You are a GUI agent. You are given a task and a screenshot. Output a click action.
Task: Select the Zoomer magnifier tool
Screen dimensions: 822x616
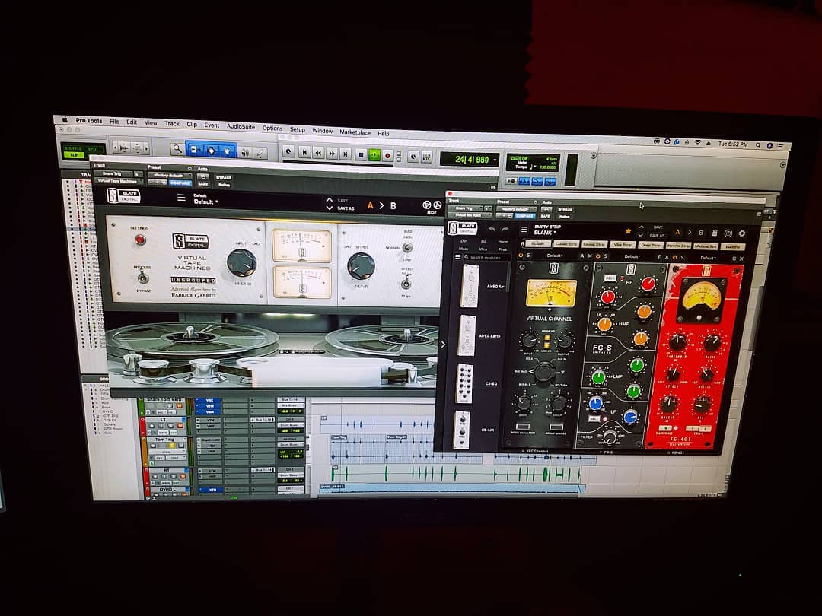(x=177, y=150)
